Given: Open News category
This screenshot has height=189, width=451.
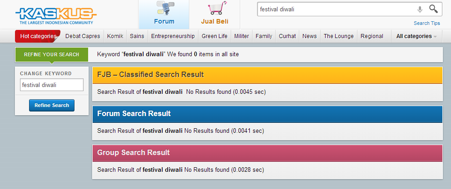Looking at the screenshot, I should pyautogui.click(x=309, y=36).
